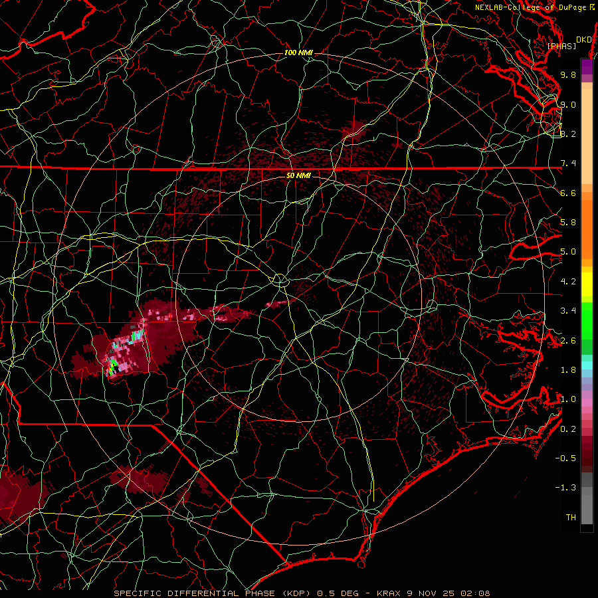Click the 1.8 value on the color scale

pyautogui.click(x=568, y=370)
